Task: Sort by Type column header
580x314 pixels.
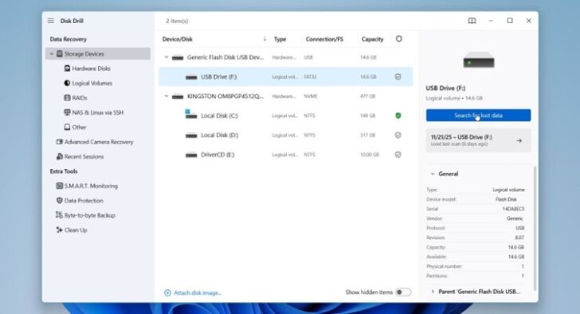Action: 280,39
